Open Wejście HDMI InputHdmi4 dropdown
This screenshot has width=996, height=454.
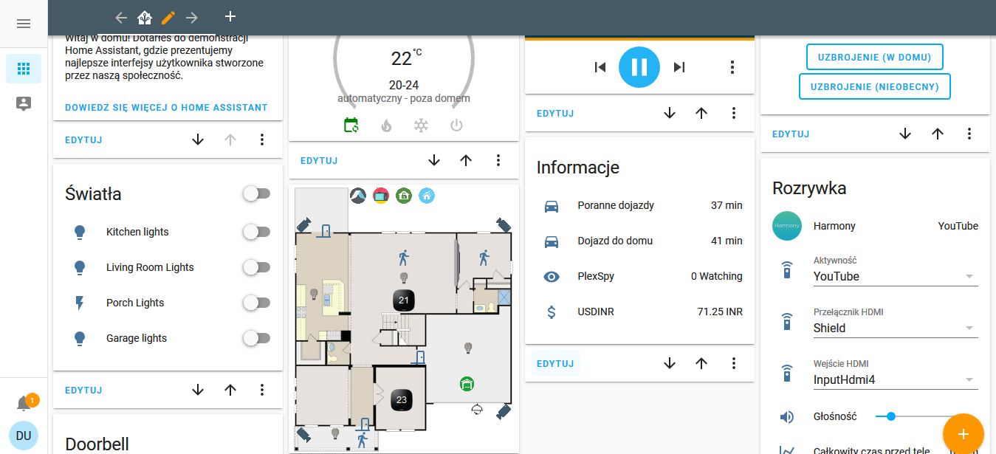(x=895, y=380)
